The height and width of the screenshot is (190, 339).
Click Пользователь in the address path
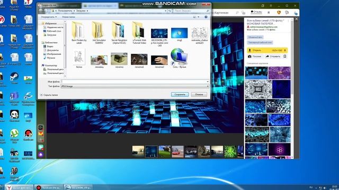tap(65, 11)
